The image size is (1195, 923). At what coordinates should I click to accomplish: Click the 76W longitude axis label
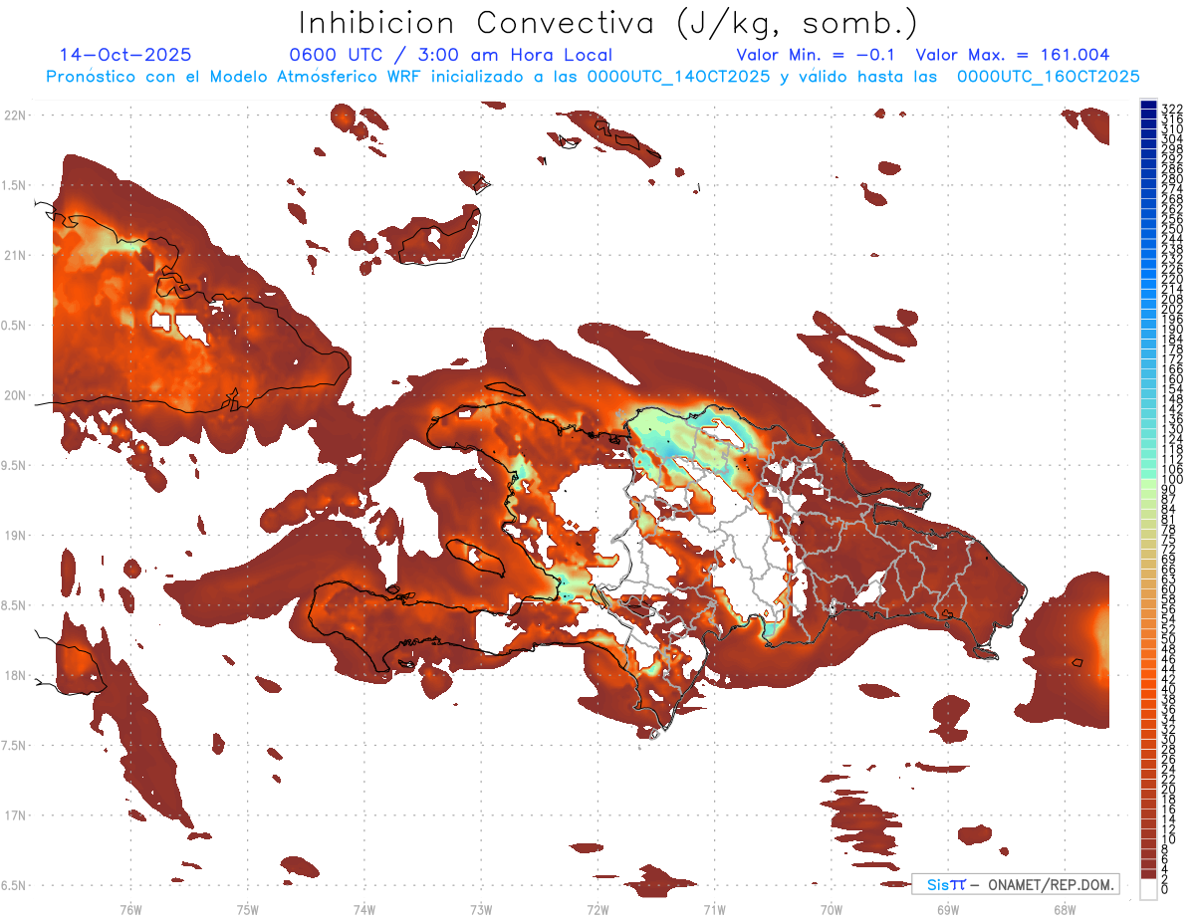130,908
